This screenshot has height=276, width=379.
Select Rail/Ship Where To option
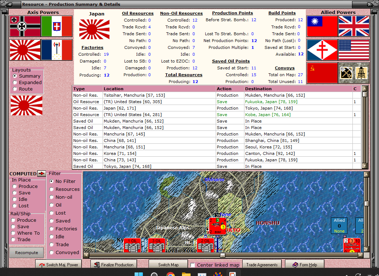tap(13, 233)
